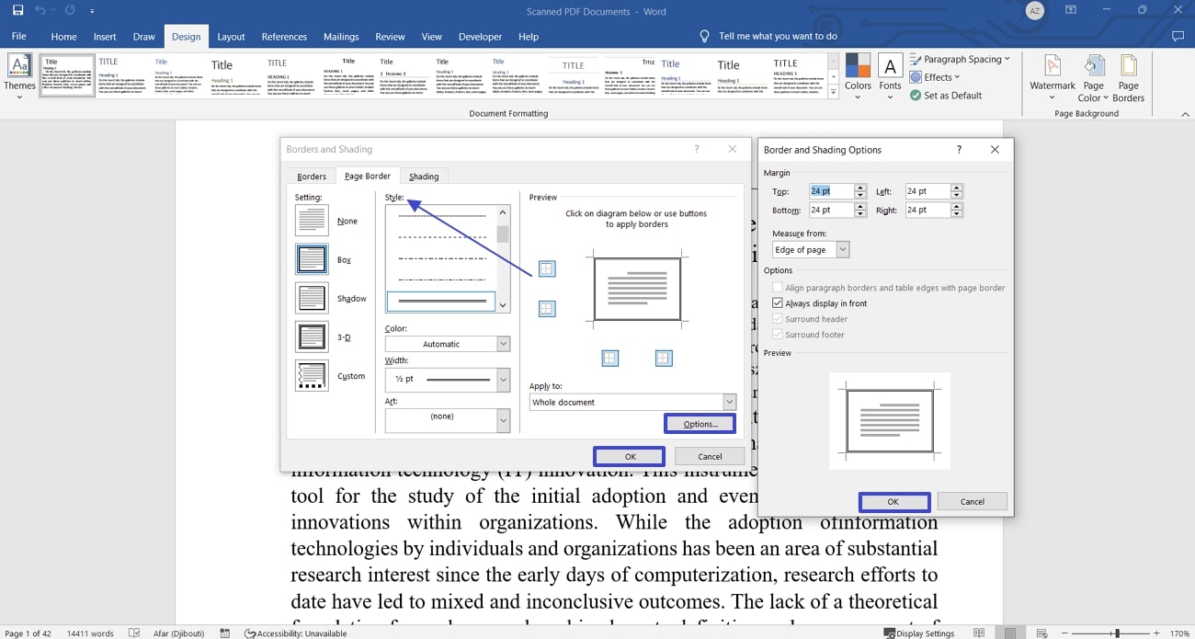Open the Apply to dropdown
1195x639 pixels.
729,402
